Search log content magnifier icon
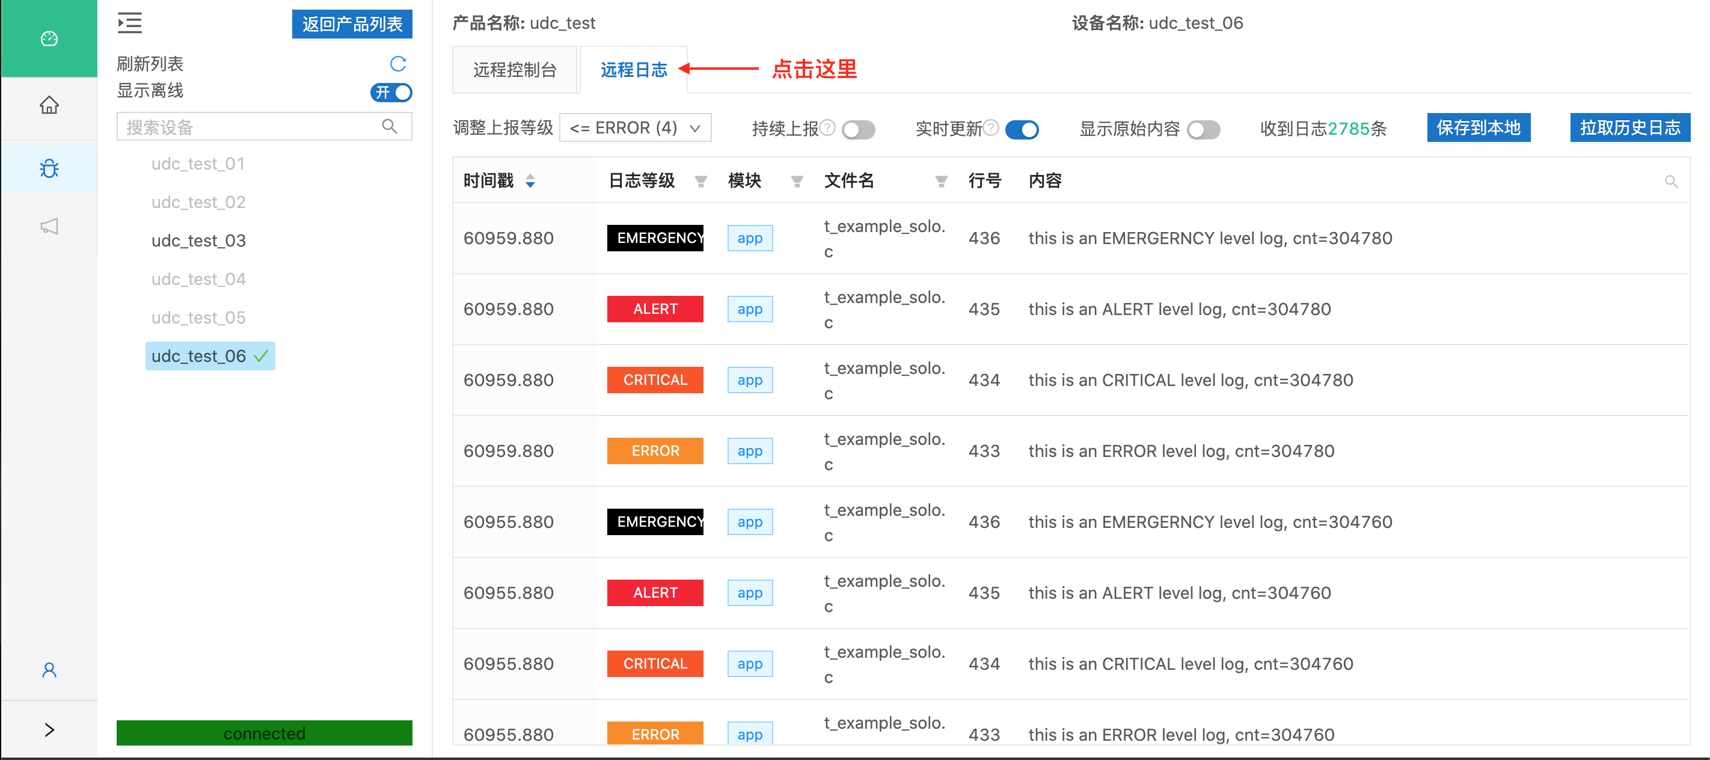The height and width of the screenshot is (760, 1710). (1671, 181)
